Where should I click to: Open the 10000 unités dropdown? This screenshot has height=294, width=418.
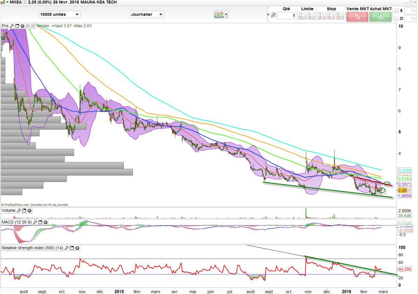coord(60,14)
